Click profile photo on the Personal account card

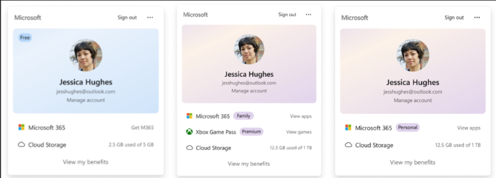pos(413,55)
